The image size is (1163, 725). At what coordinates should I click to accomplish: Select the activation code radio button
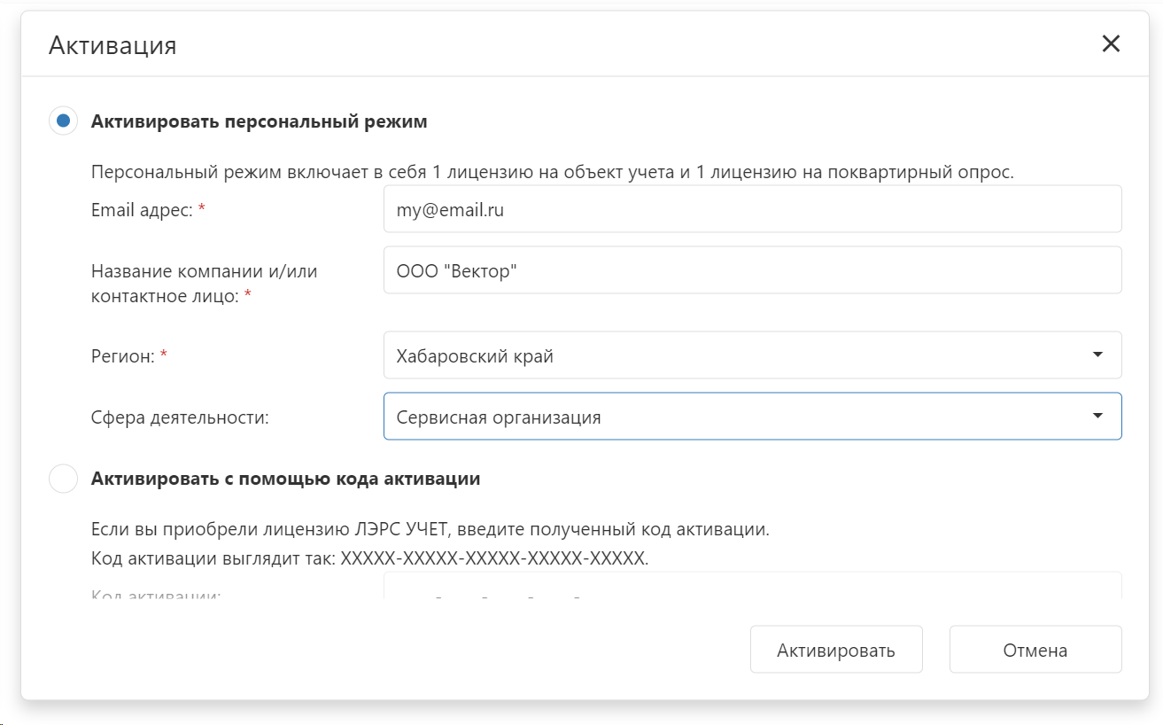click(x=63, y=479)
